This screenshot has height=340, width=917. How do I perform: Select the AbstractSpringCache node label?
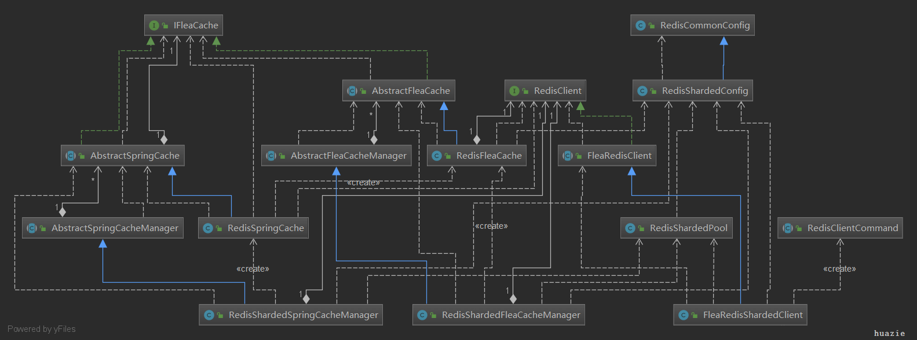[134, 156]
